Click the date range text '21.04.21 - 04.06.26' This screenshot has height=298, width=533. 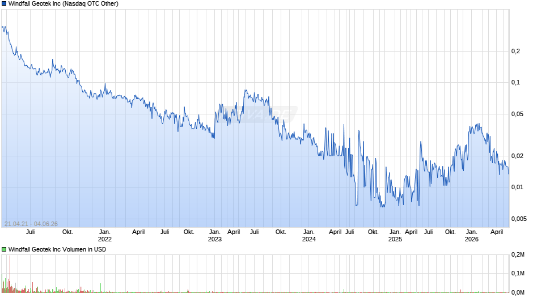[x=31, y=224]
